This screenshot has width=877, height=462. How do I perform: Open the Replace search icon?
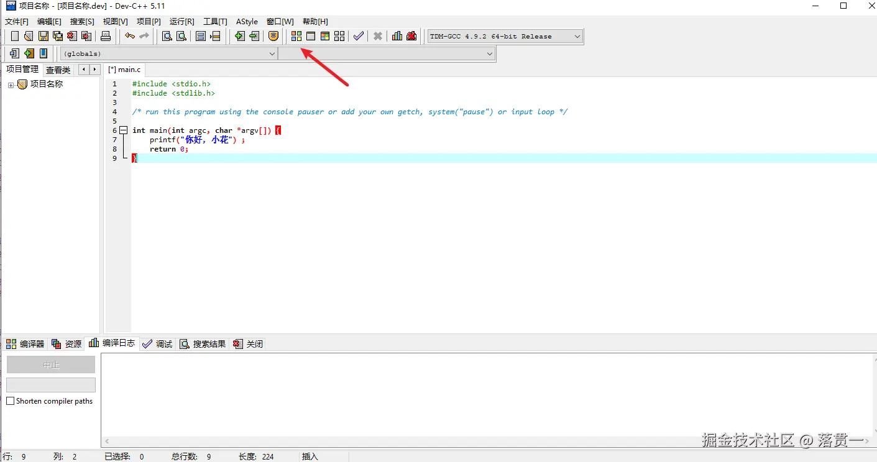[x=181, y=36]
